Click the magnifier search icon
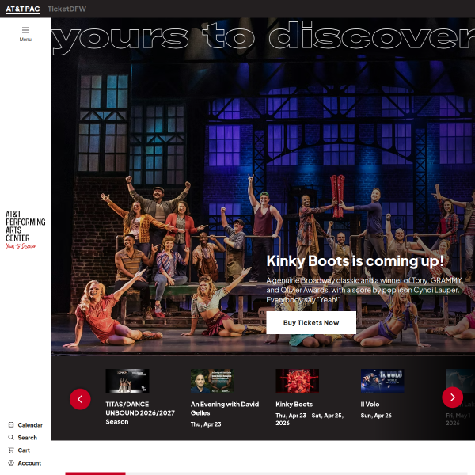The height and width of the screenshot is (475, 475). [x=11, y=438]
